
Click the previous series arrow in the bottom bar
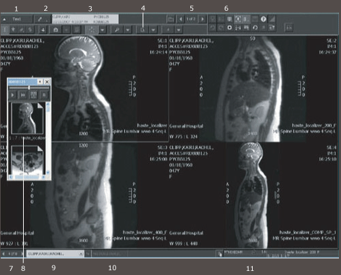click(x=3, y=254)
